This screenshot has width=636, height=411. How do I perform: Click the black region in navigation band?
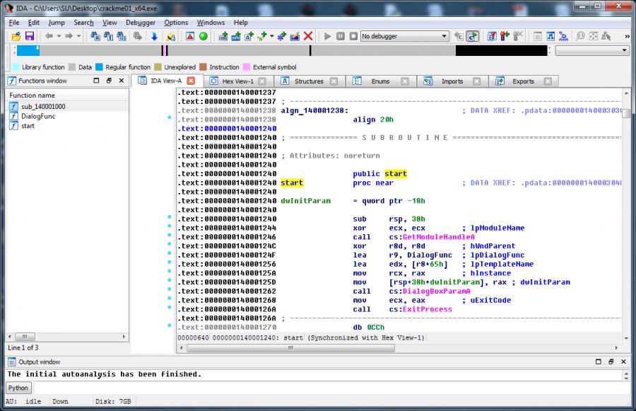pyautogui.click(x=500, y=51)
